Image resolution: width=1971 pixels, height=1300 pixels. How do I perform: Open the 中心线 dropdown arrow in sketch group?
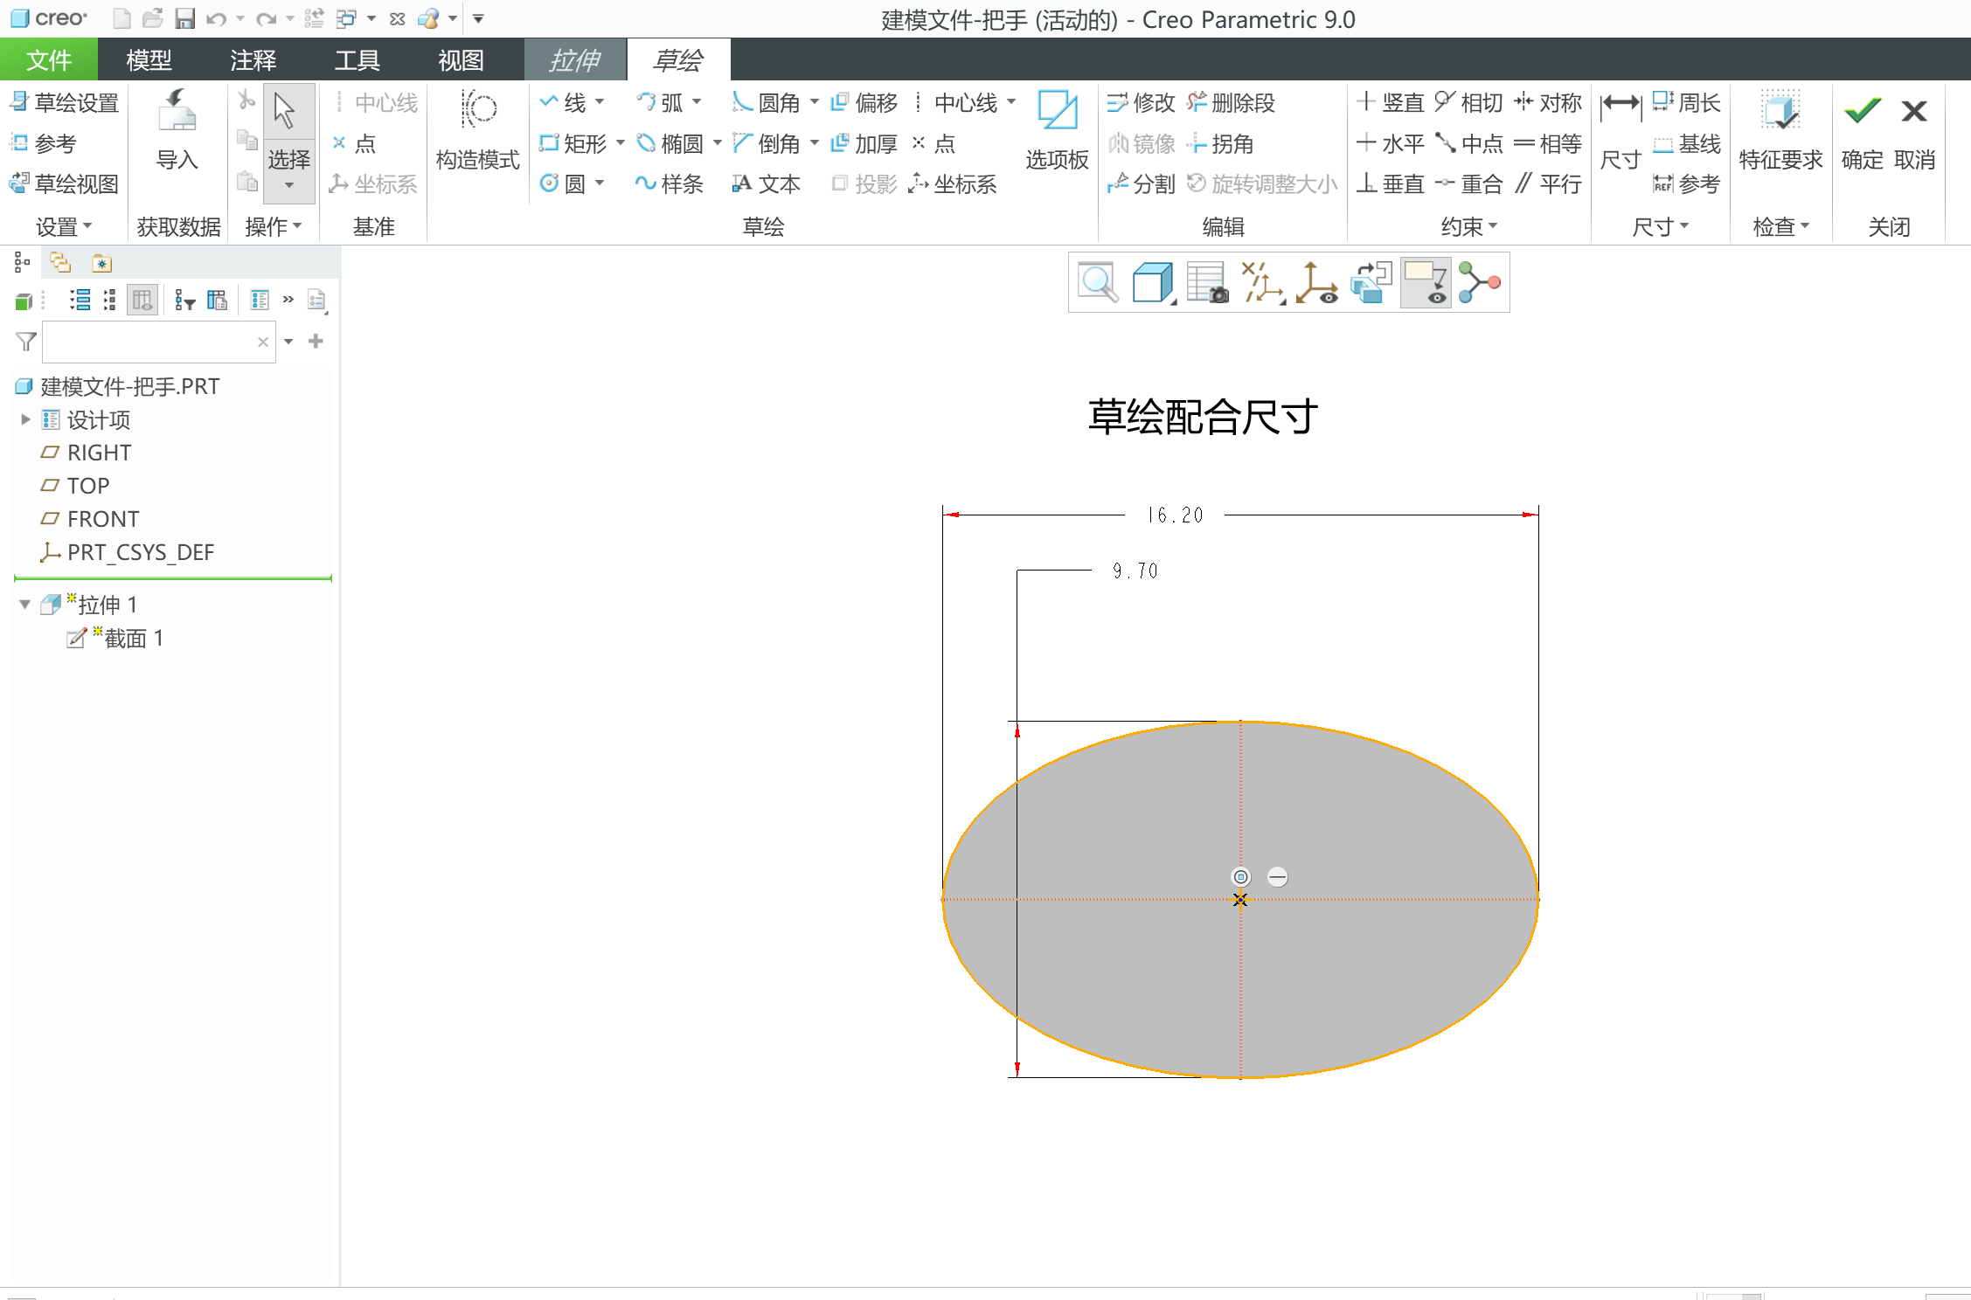[1011, 103]
